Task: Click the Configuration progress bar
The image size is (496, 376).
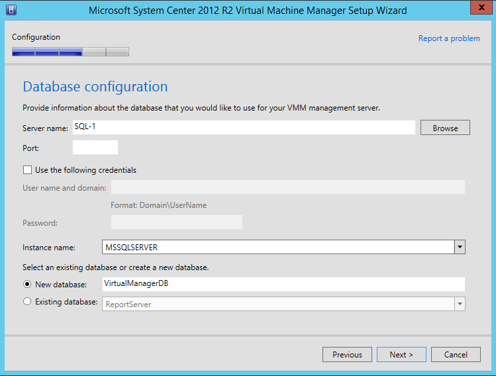Action: (x=70, y=52)
